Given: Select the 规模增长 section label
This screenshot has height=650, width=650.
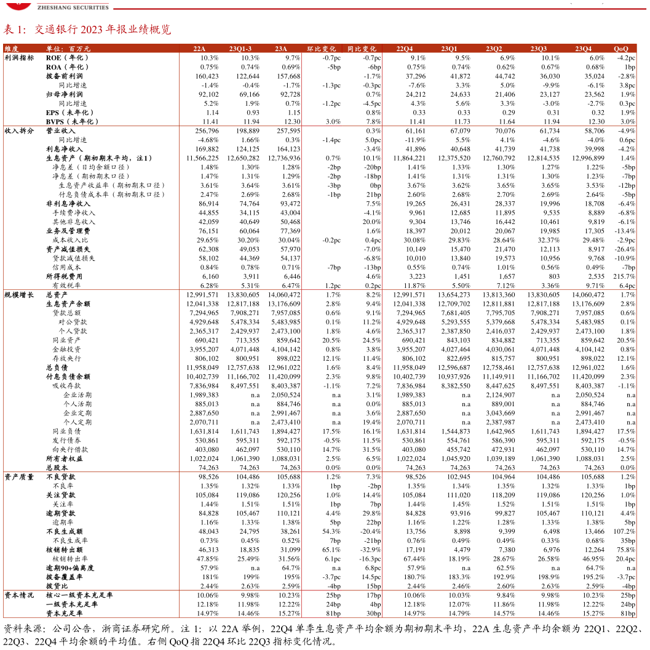Looking at the screenshot, I should coord(19,295).
